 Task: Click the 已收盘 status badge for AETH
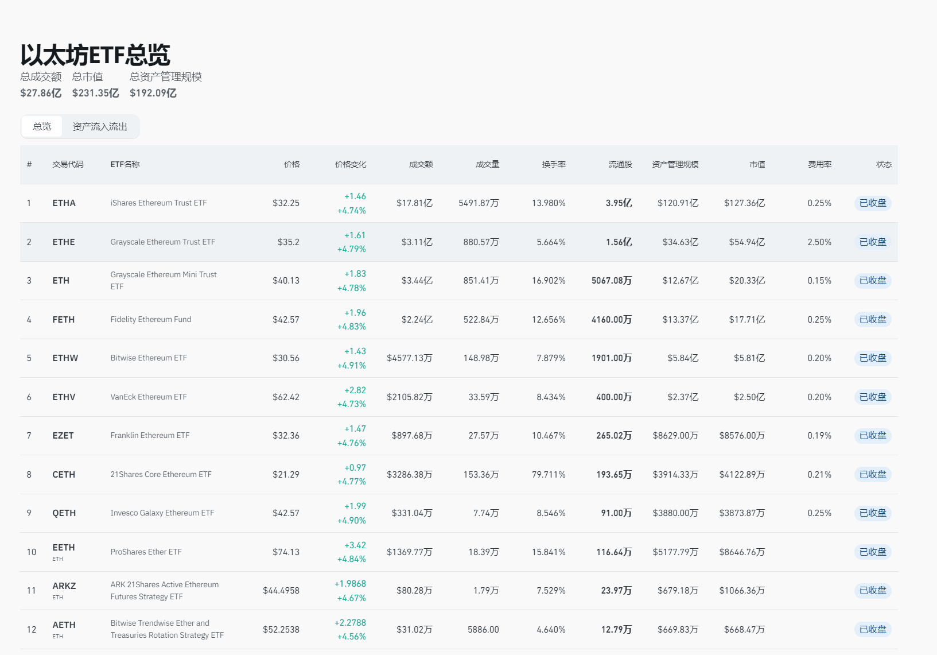click(873, 630)
